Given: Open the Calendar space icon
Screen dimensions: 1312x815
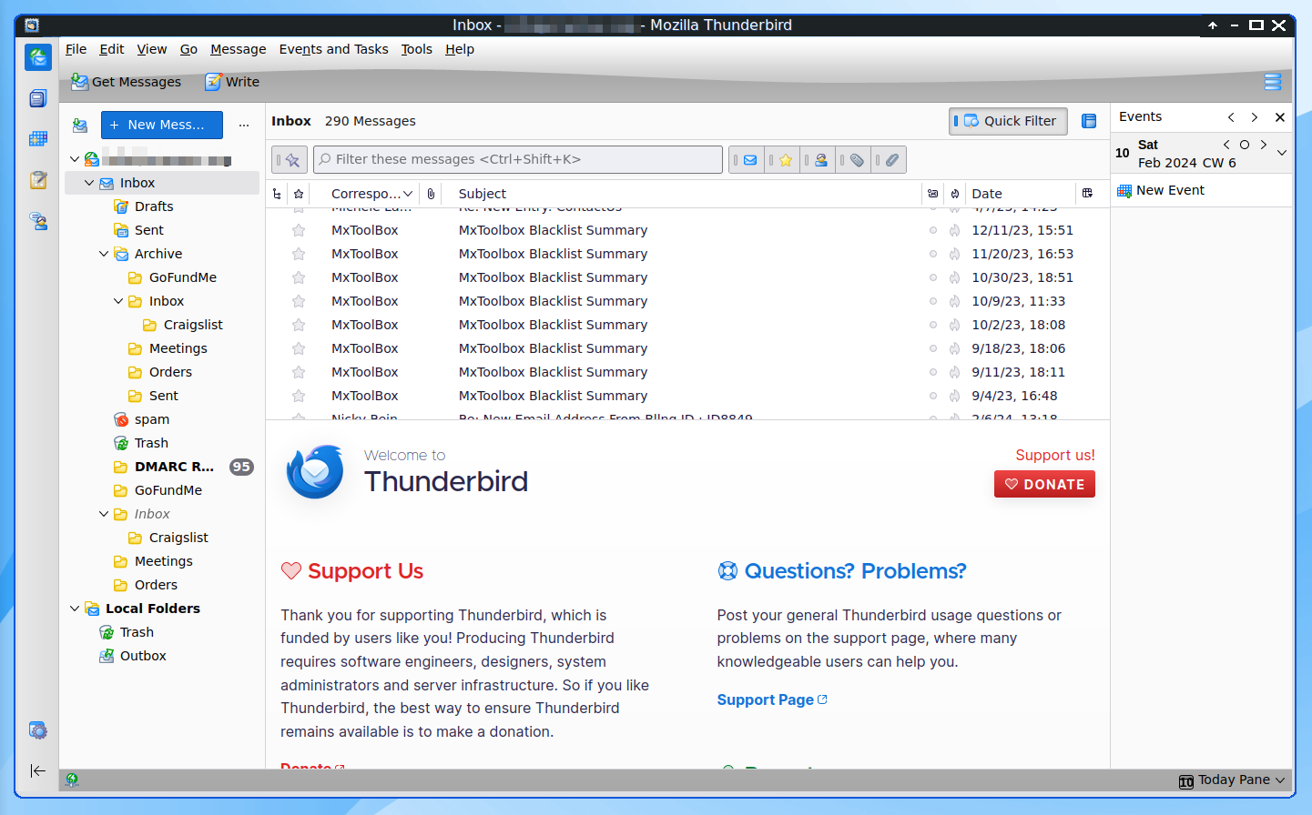Looking at the screenshot, I should tap(37, 139).
